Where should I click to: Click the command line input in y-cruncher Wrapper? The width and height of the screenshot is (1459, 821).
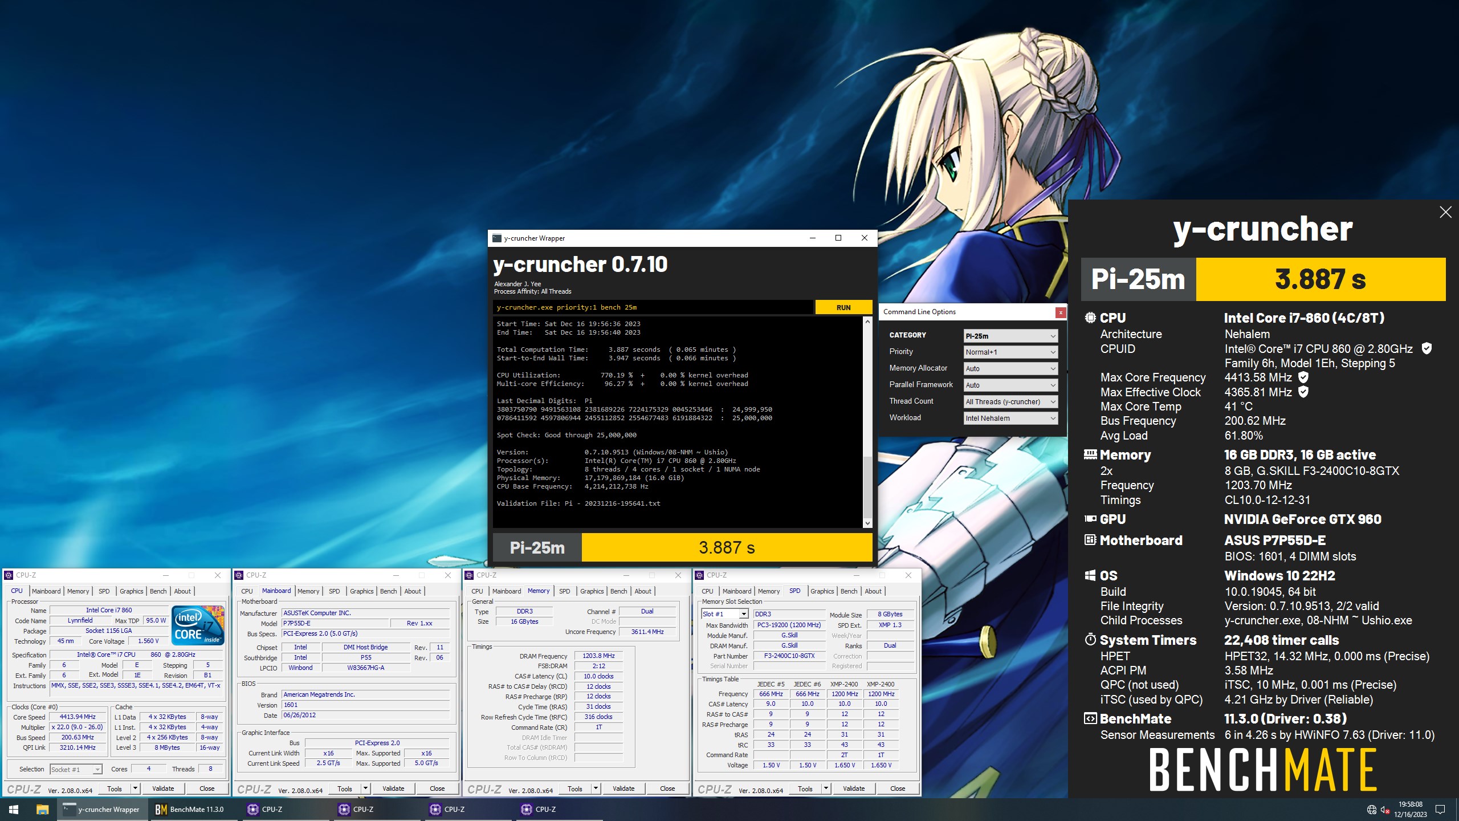click(x=653, y=307)
